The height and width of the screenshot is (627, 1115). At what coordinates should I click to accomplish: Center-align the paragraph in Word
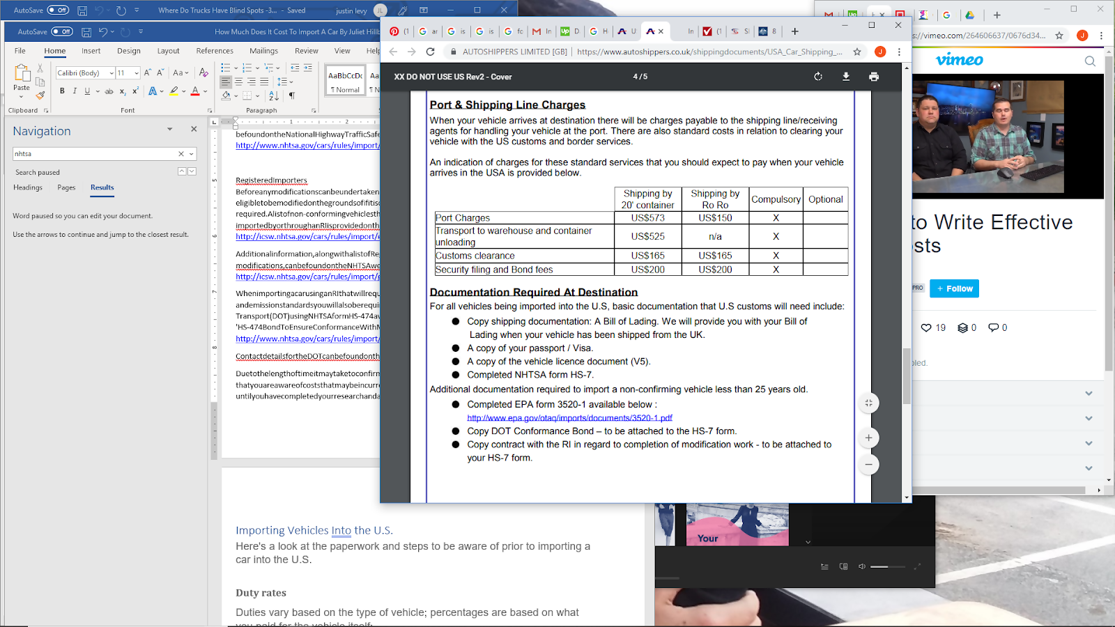238,82
